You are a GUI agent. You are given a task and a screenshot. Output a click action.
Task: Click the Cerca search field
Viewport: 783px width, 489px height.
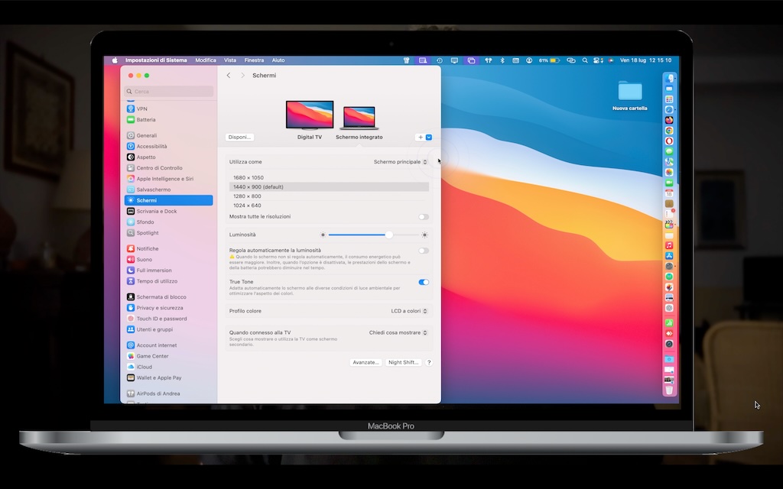pyautogui.click(x=169, y=92)
